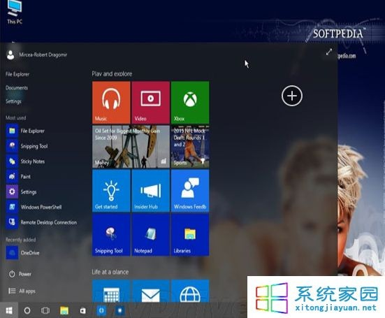Screen dimensions: 385x318
Task: Open the Libraries tile
Action: pos(190,235)
